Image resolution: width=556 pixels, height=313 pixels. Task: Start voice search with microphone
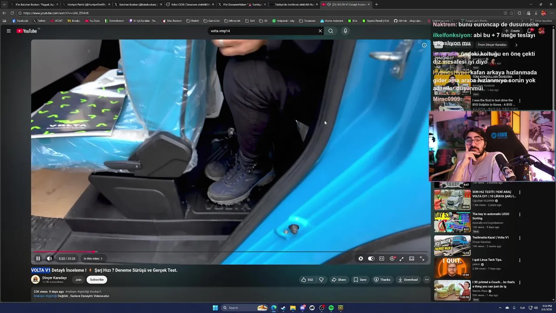click(345, 31)
